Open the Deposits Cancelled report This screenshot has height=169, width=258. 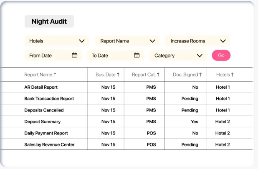pyautogui.click(x=44, y=110)
